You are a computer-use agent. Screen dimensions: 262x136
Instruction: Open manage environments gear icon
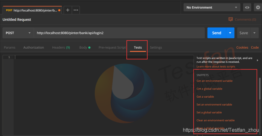(258, 8)
